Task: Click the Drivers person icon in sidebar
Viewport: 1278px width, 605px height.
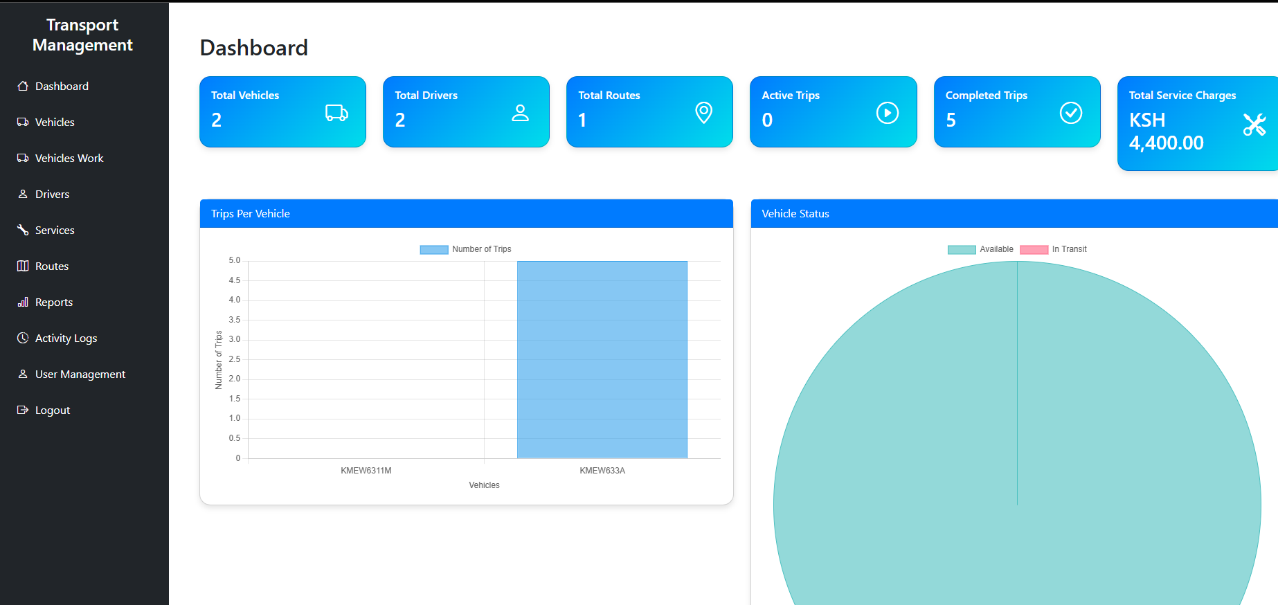Action: point(23,194)
